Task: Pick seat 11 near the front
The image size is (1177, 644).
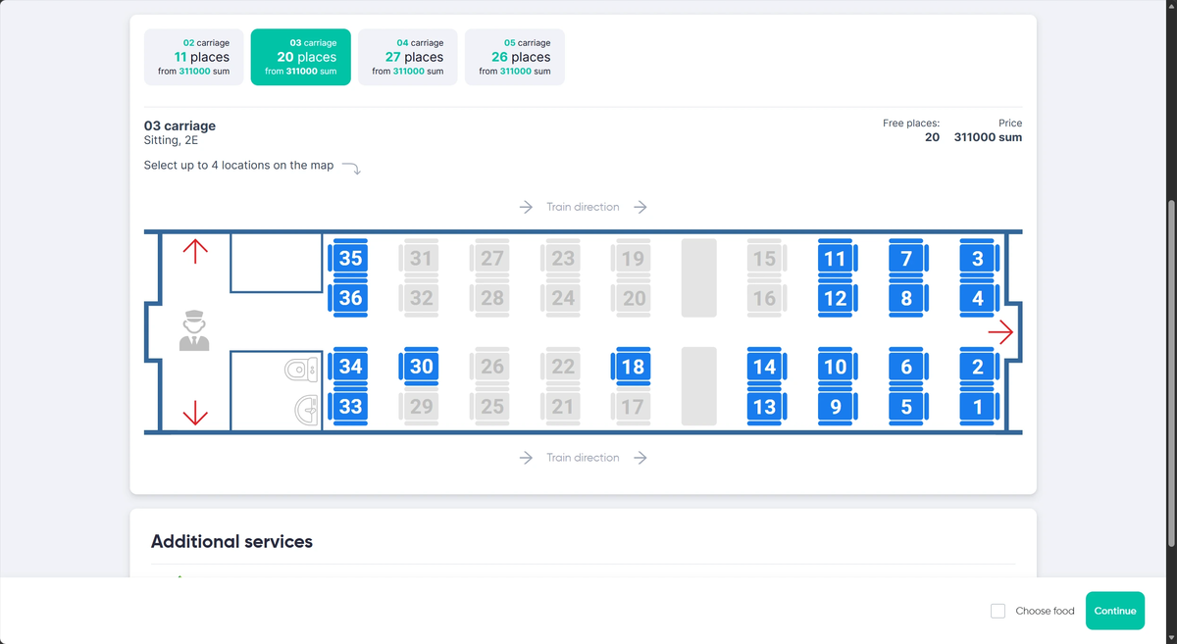Action: click(836, 259)
